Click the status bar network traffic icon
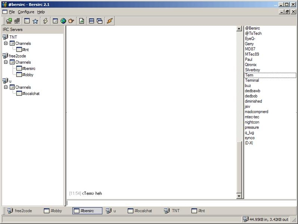This screenshot has height=224, width=298. pyautogui.click(x=246, y=219)
